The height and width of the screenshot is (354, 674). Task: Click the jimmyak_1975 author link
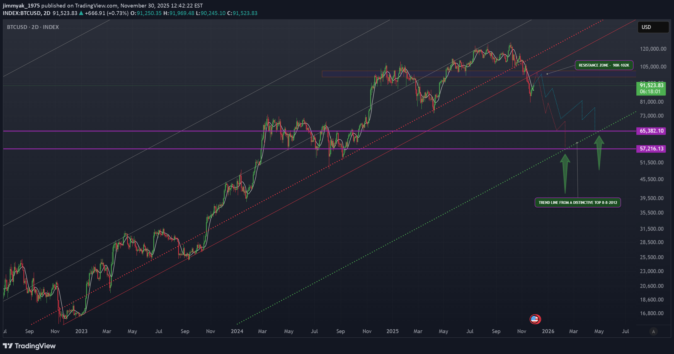click(x=21, y=5)
